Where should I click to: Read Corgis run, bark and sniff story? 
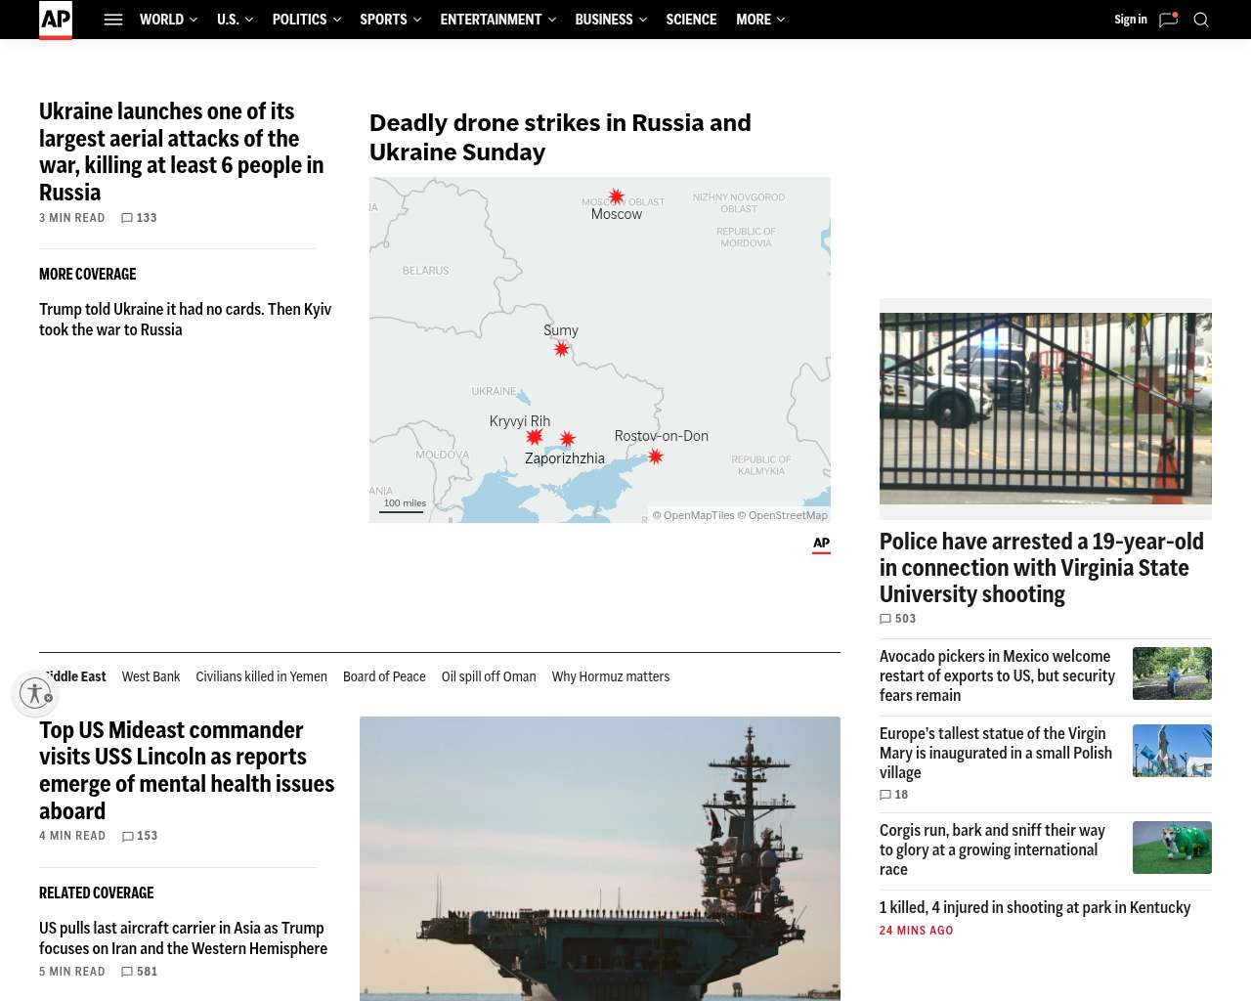coord(992,849)
